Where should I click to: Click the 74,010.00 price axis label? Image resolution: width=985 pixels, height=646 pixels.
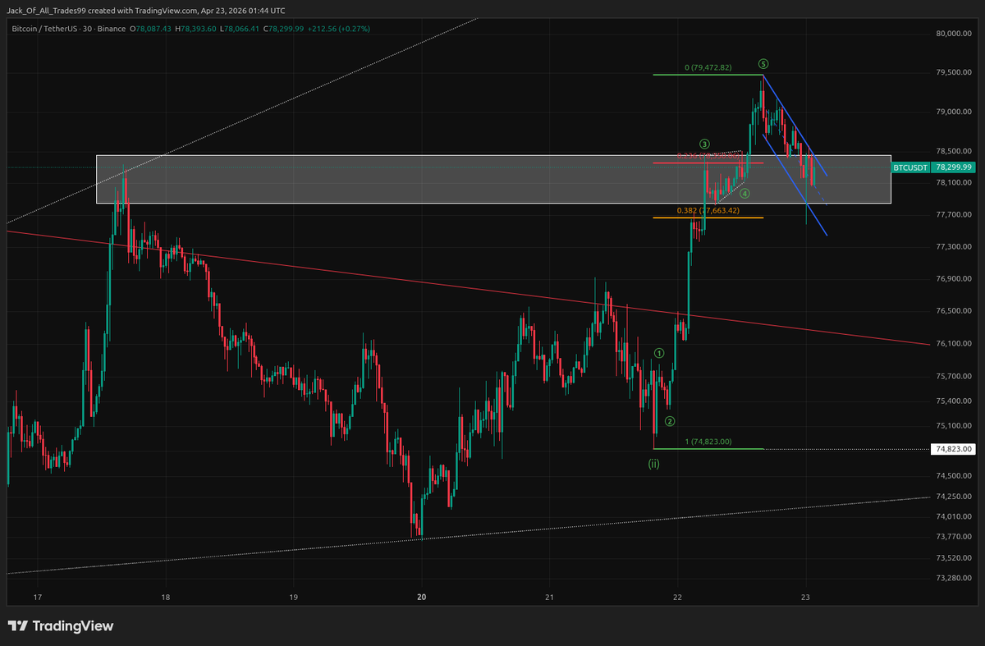pyautogui.click(x=954, y=516)
